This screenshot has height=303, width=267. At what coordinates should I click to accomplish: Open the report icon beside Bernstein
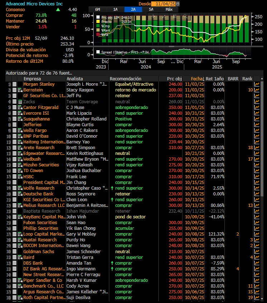tap(20, 90)
